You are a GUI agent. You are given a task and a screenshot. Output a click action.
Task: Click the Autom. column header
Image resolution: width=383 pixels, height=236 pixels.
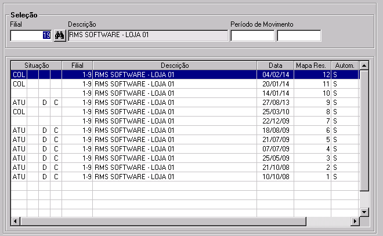[345, 66]
